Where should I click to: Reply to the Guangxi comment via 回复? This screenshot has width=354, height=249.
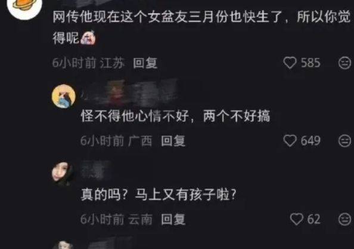[173, 141]
